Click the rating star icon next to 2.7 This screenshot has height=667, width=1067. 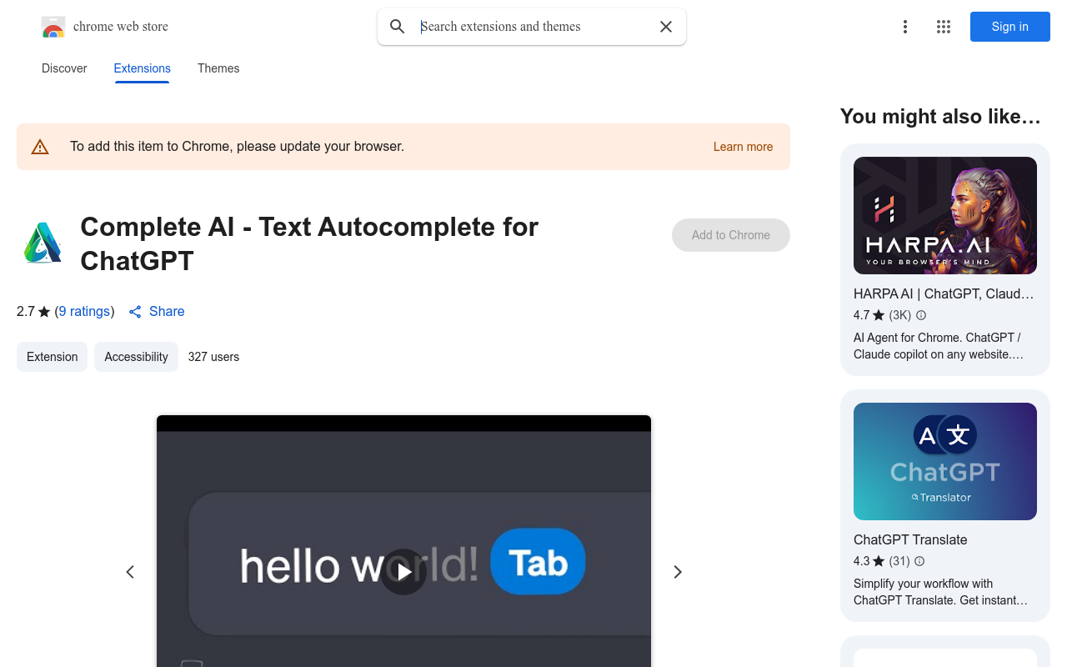(44, 312)
